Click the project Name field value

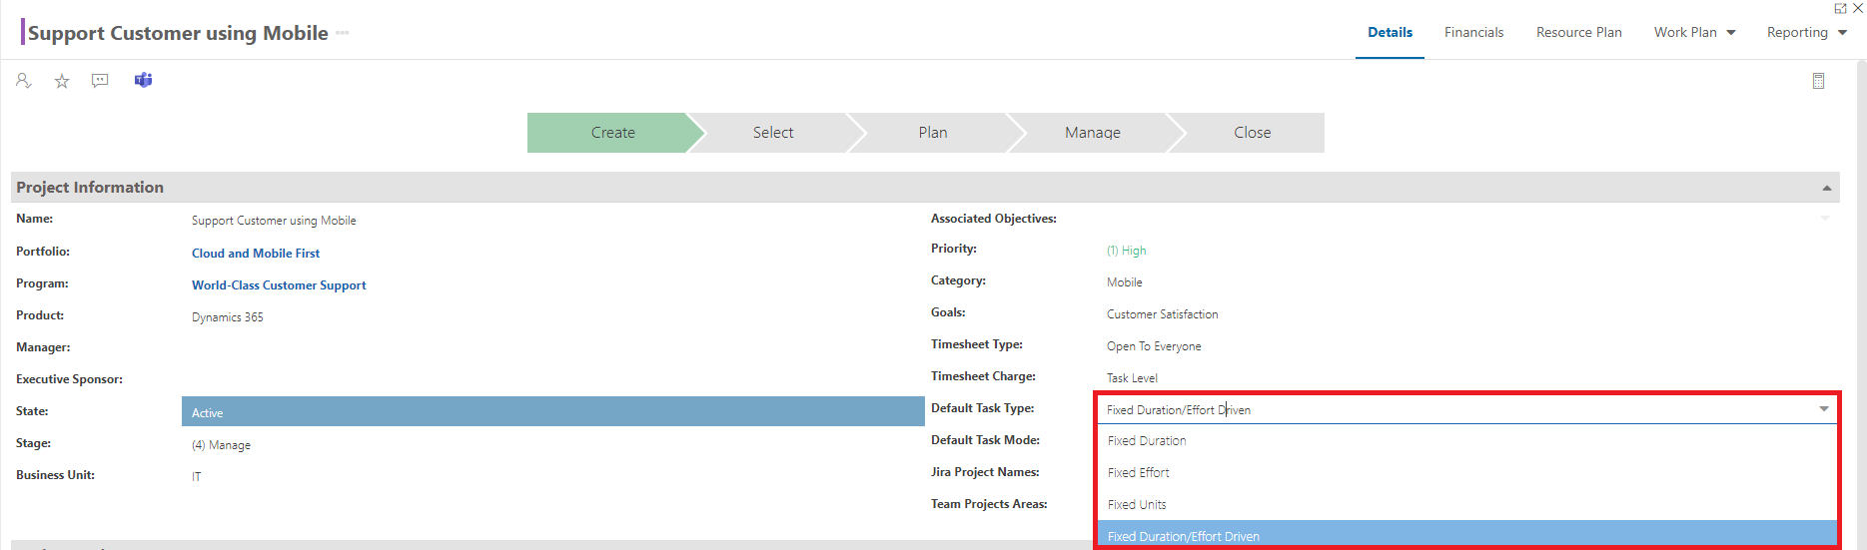point(274,221)
